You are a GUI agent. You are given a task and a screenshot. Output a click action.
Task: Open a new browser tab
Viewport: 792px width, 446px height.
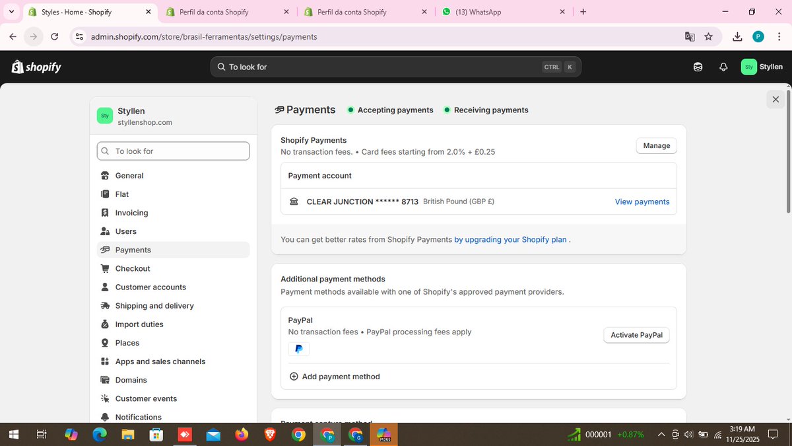pyautogui.click(x=583, y=12)
